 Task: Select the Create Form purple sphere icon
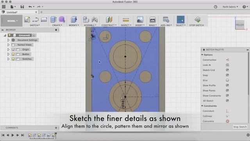(62, 20)
